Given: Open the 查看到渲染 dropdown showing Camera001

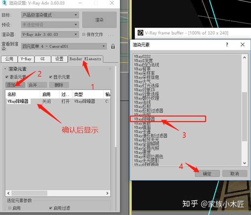Looking at the screenshot, I should pos(64,46).
